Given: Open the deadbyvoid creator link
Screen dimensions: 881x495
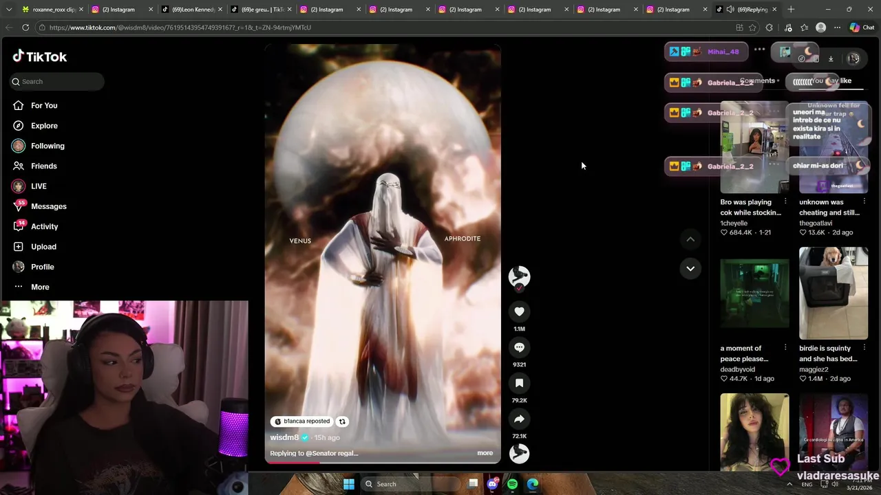Looking at the screenshot, I should (738, 369).
